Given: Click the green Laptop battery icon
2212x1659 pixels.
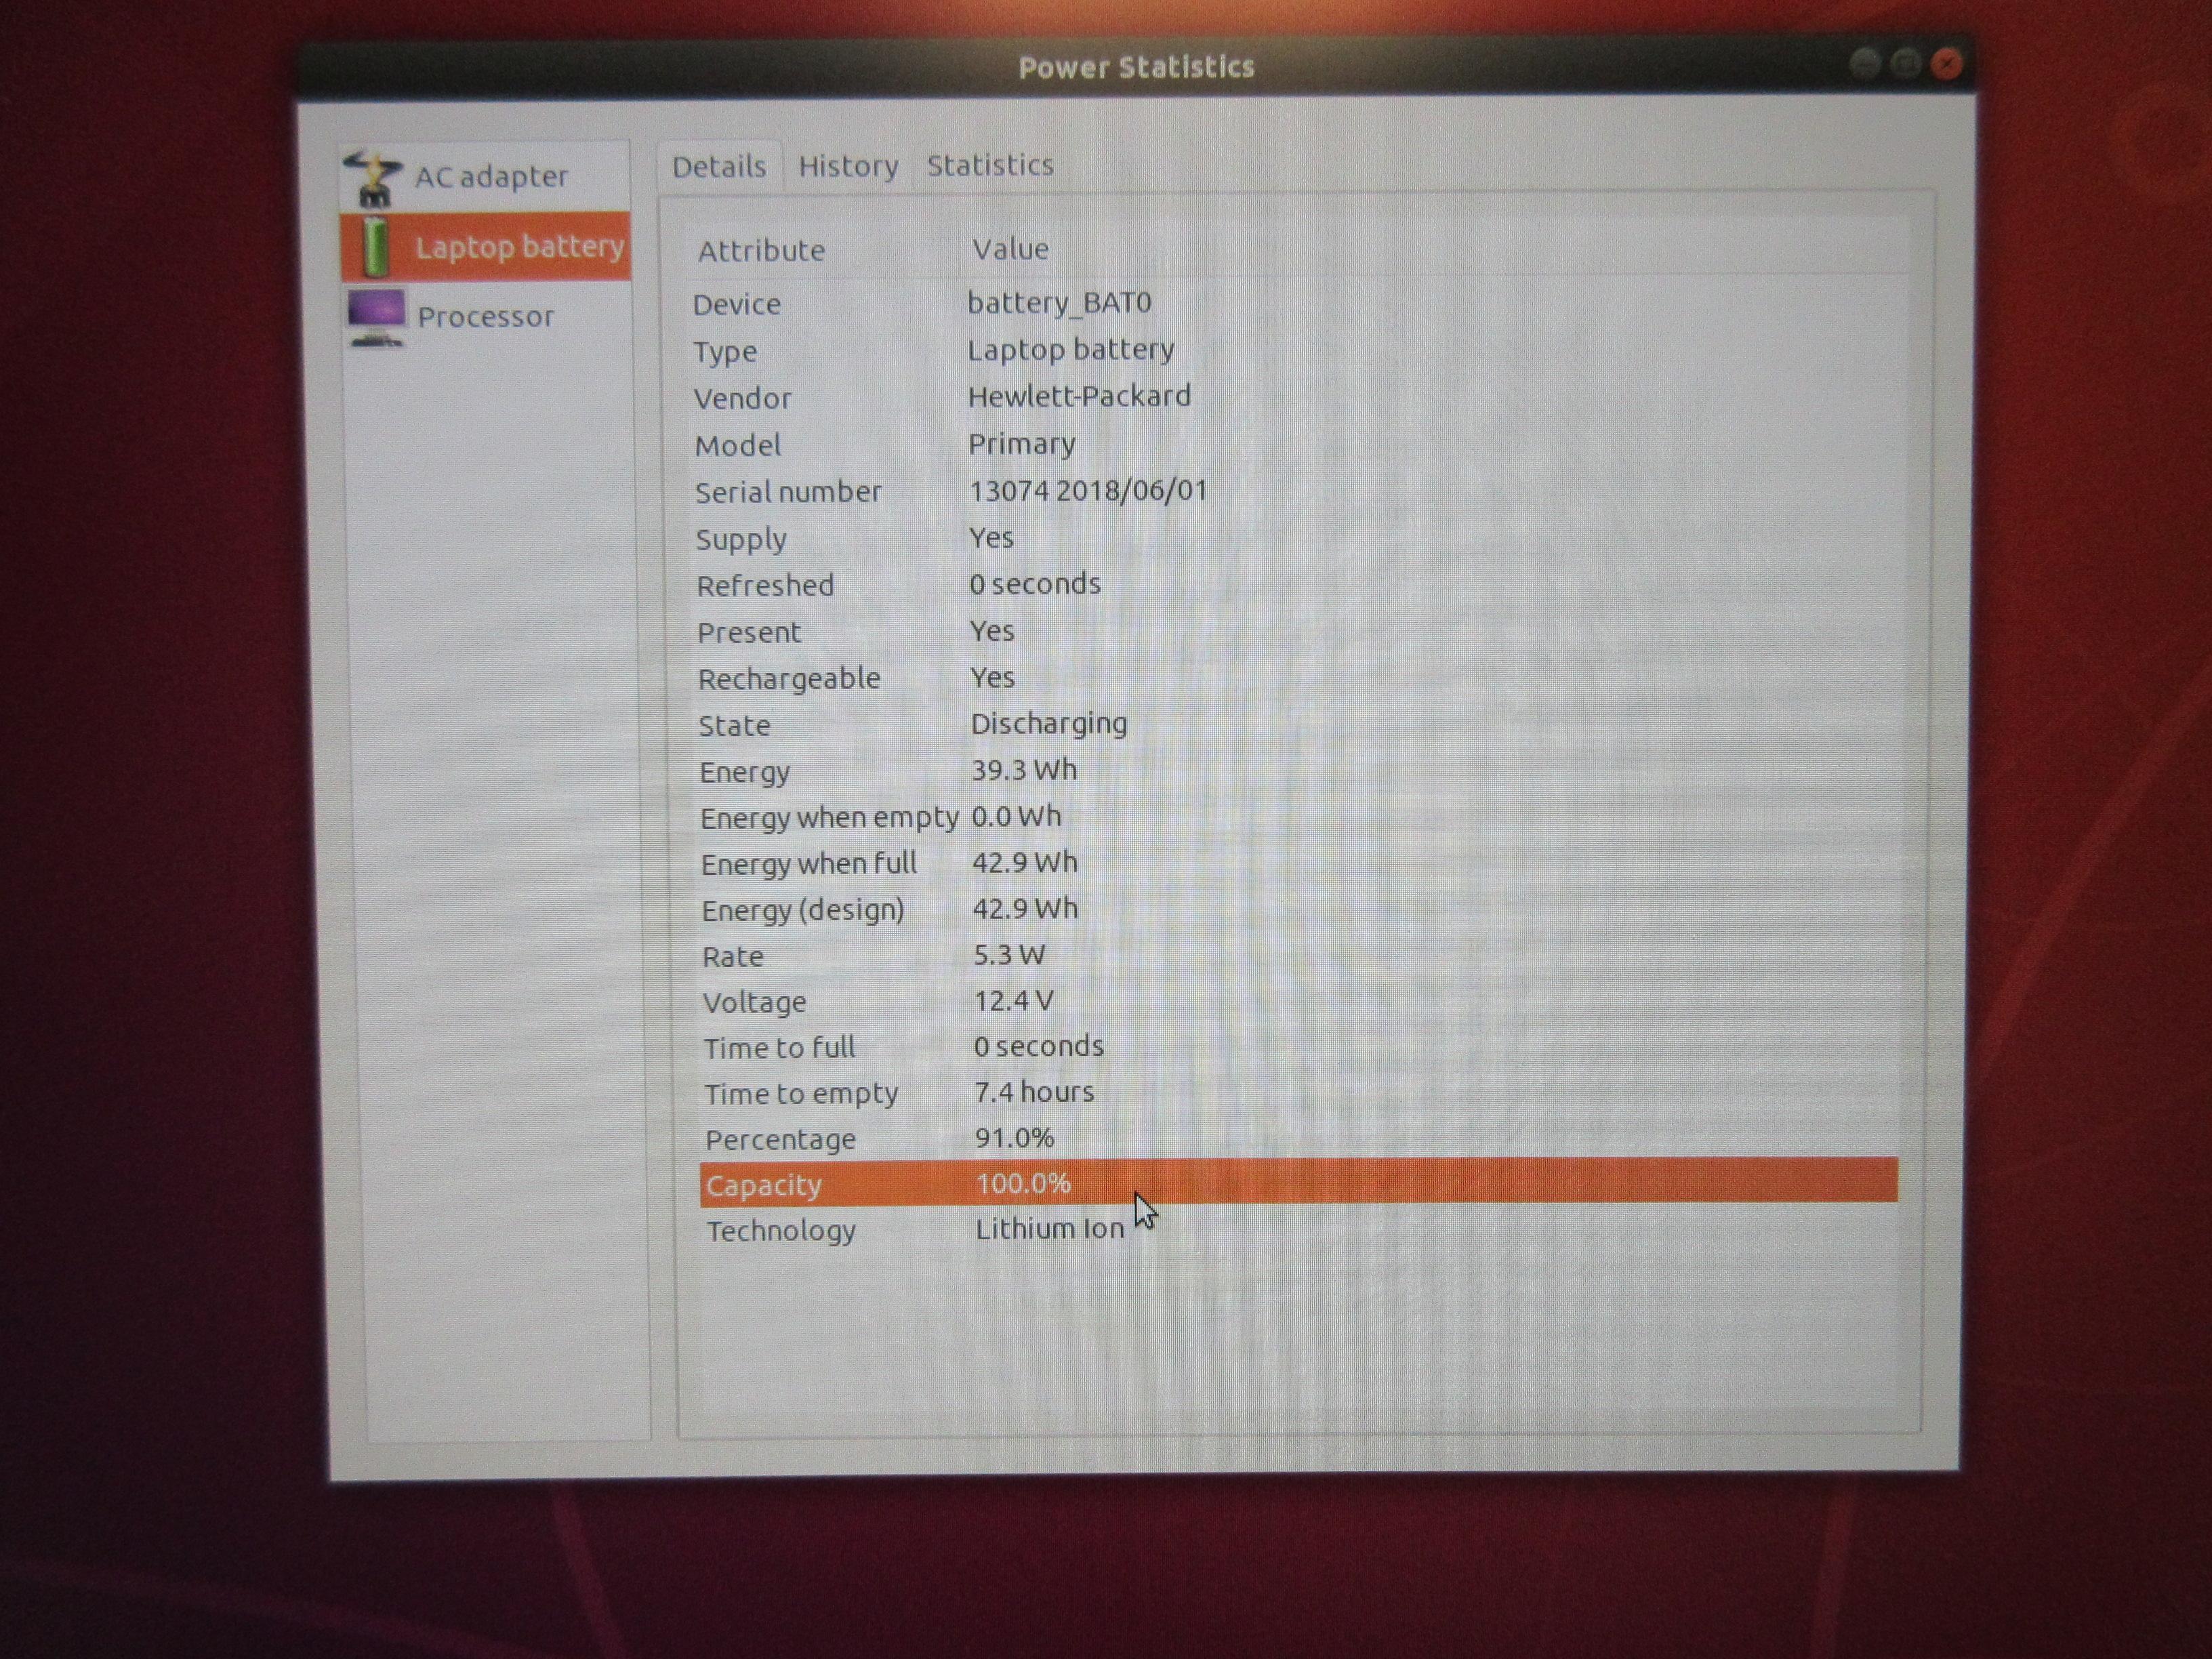Looking at the screenshot, I should click(x=376, y=246).
